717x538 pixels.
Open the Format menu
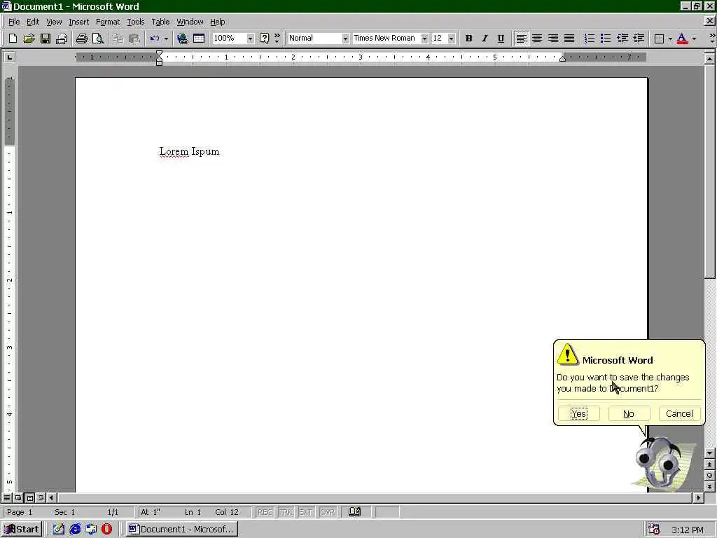click(x=108, y=22)
